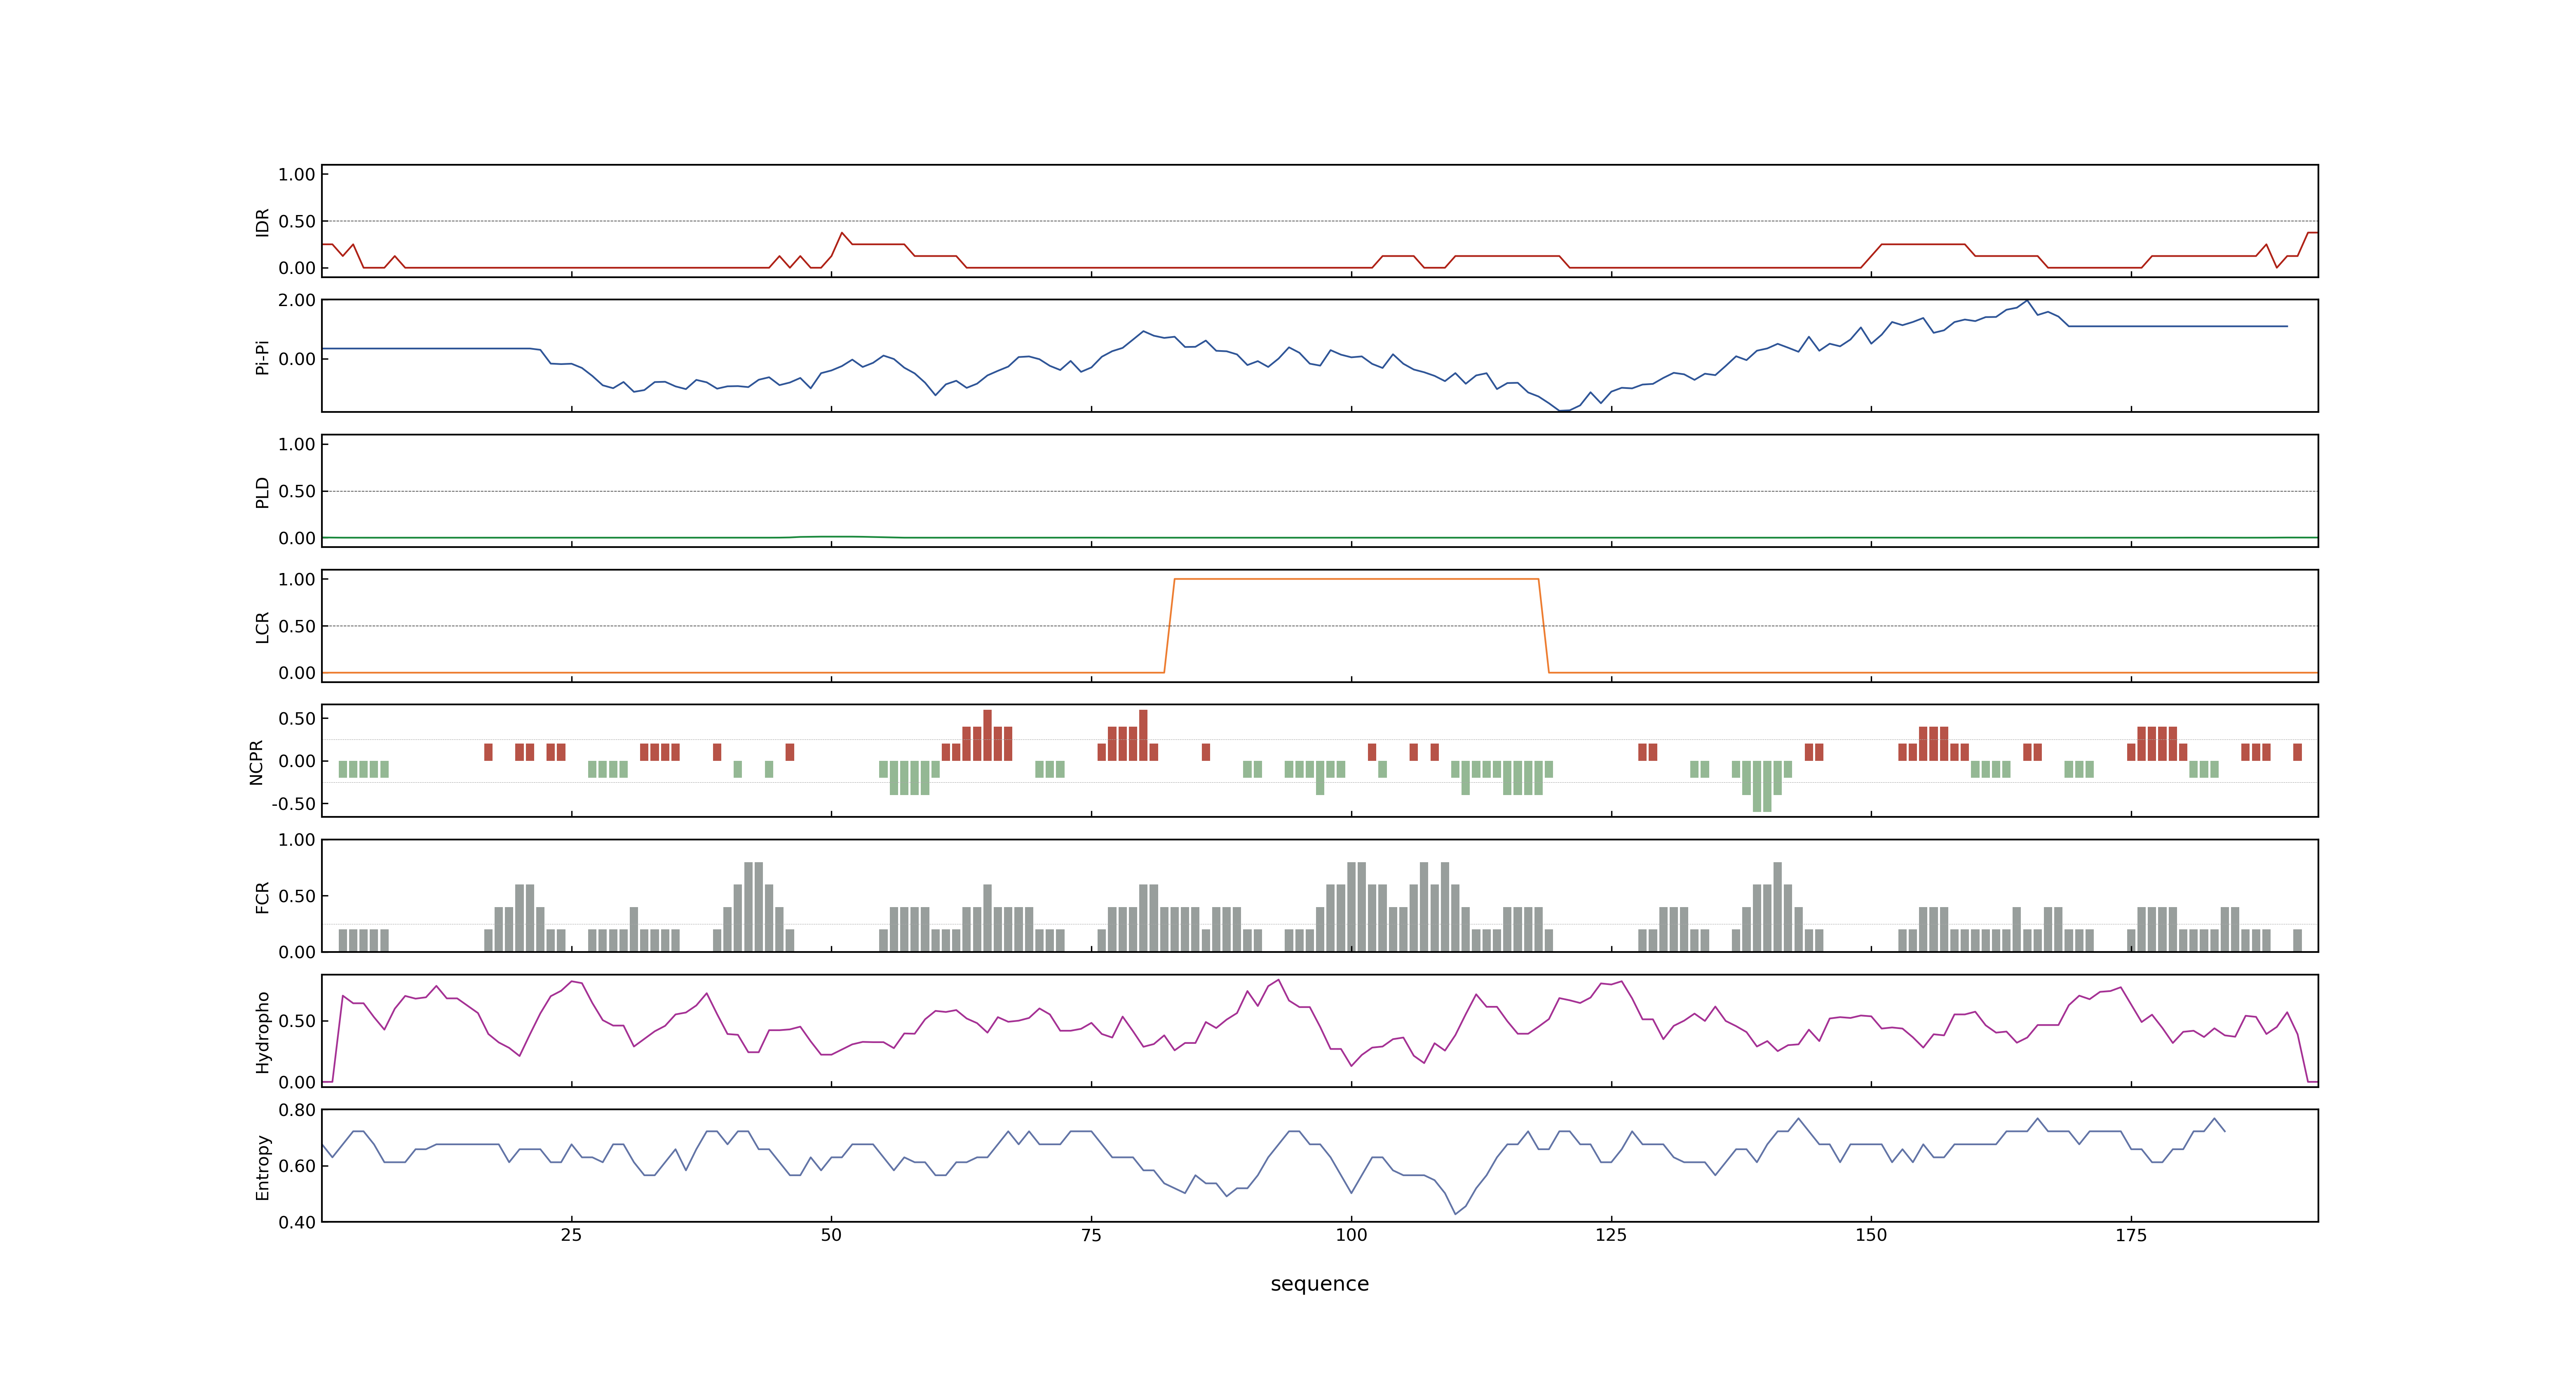Click the 2.00 tick on Pi-Pi axis
The image size is (2576, 1373).
297,300
